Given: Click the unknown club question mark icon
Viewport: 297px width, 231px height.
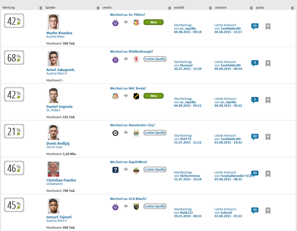Looking at the screenshot, I should point(115,170).
